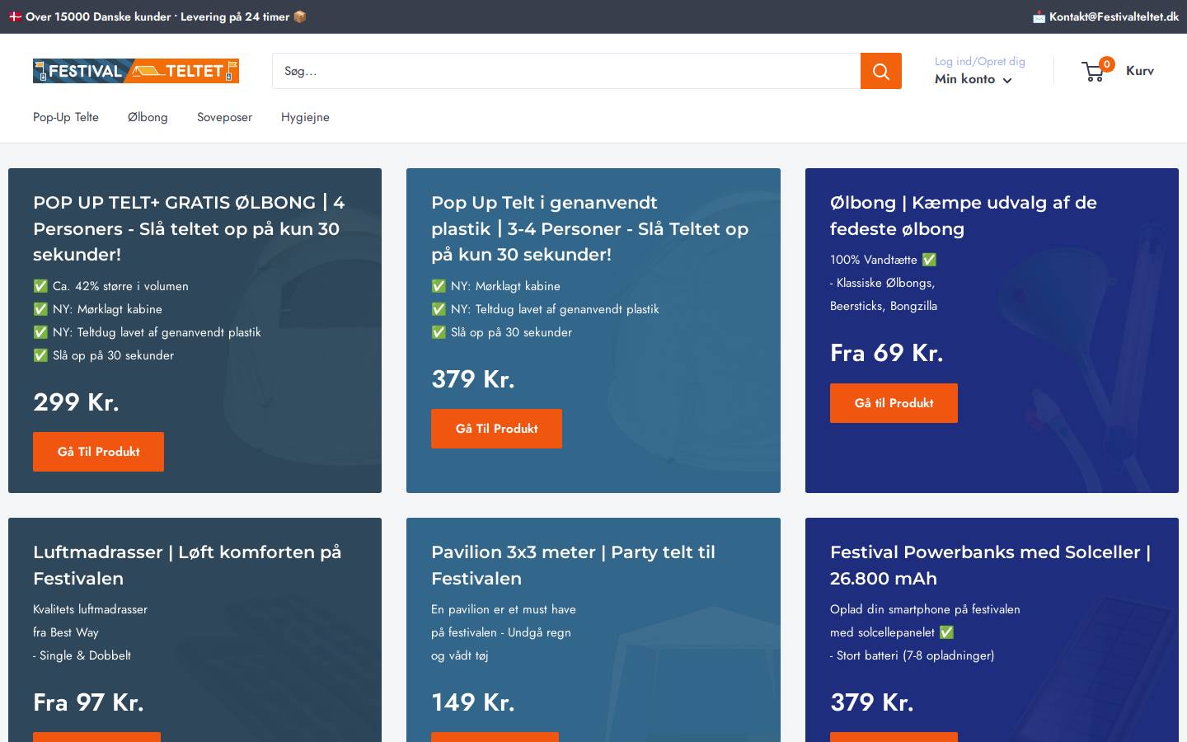Open Festival Powerbanks med Solceller title

pos(990,565)
